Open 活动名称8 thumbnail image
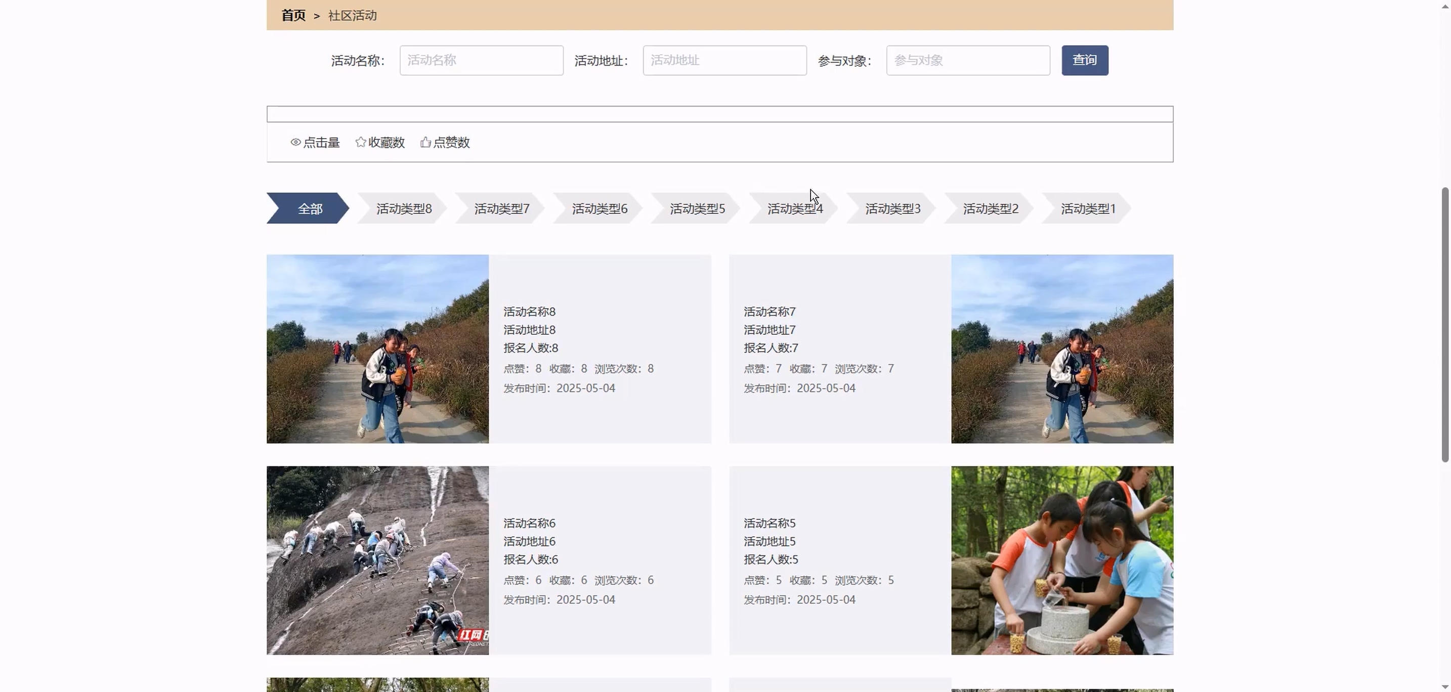This screenshot has height=692, width=1451. pyautogui.click(x=377, y=349)
